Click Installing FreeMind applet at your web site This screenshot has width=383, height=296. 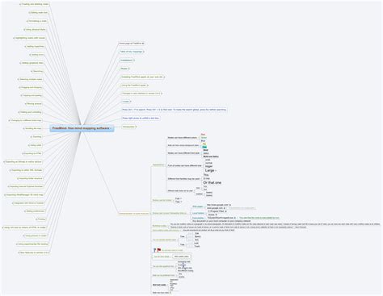coord(142,77)
